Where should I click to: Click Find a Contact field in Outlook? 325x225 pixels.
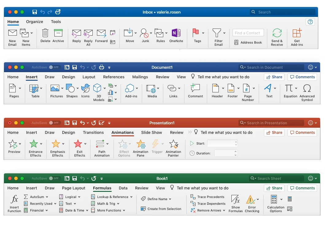pos(248,33)
